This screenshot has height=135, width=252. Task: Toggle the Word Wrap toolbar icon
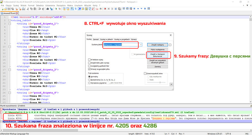click(x=72, y=9)
